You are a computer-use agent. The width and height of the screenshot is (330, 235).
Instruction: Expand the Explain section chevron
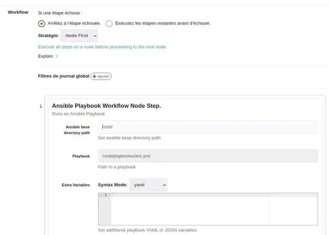[x=57, y=56]
